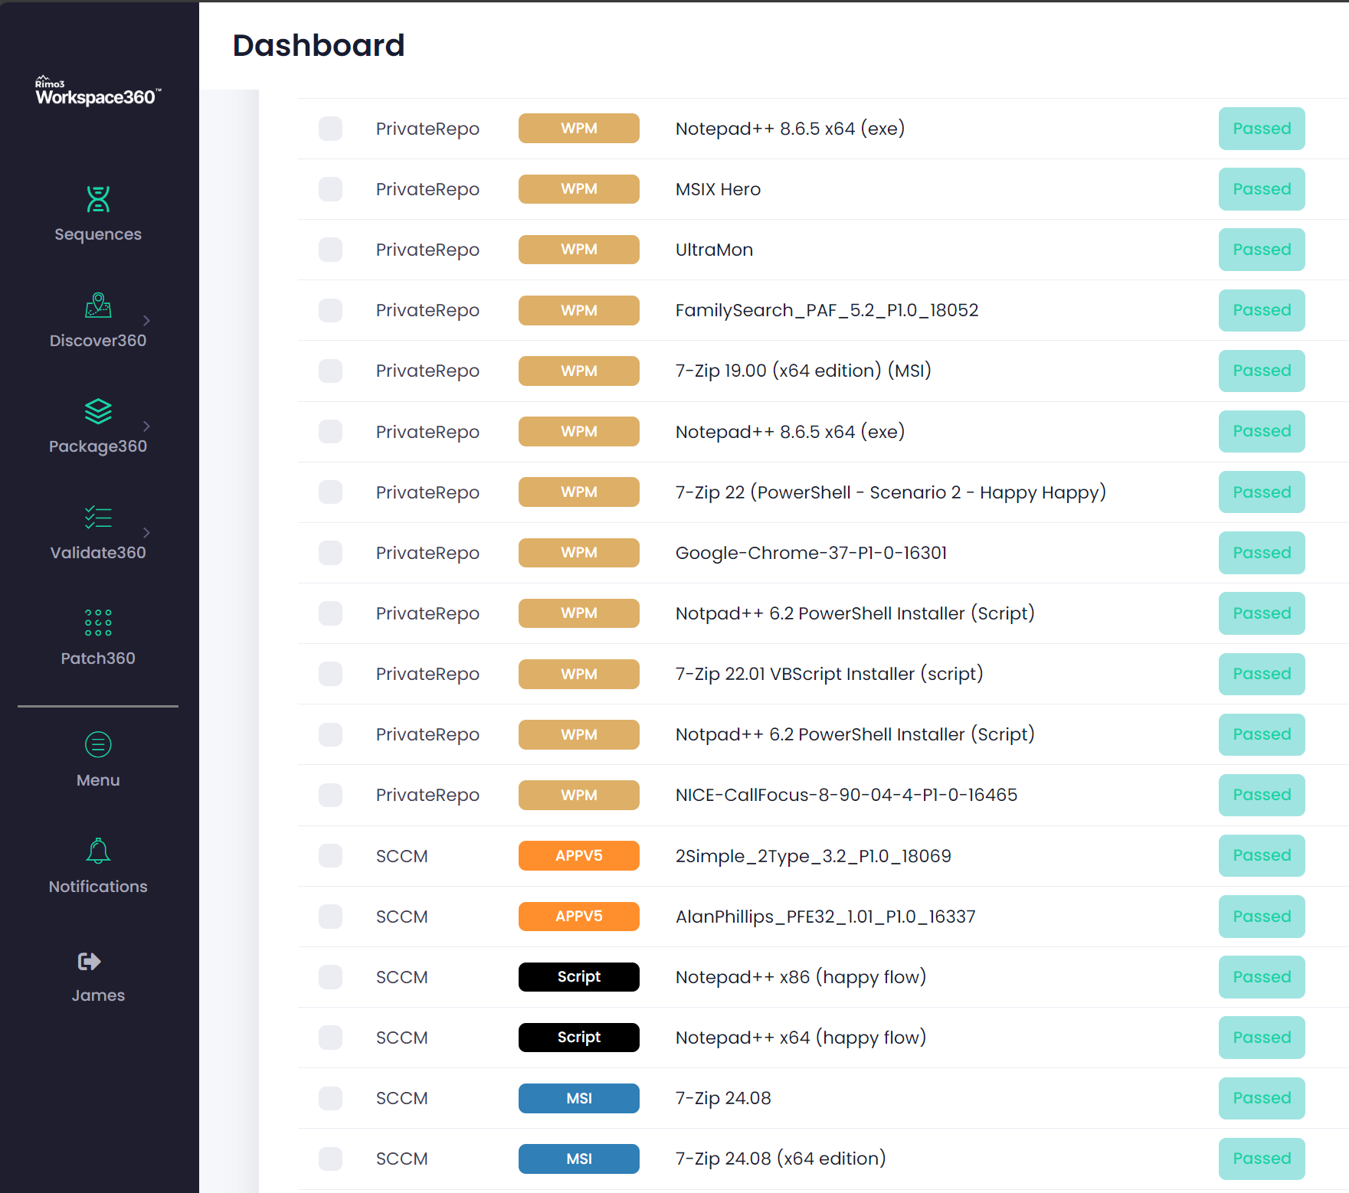This screenshot has height=1193, width=1349.
Task: Open the Menu circle icon
Action: coord(98,744)
